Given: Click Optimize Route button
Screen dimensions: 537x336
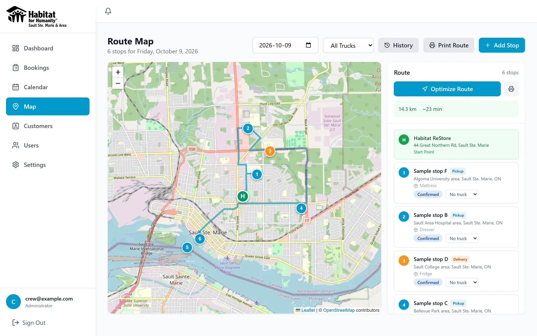Looking at the screenshot, I should [447, 89].
